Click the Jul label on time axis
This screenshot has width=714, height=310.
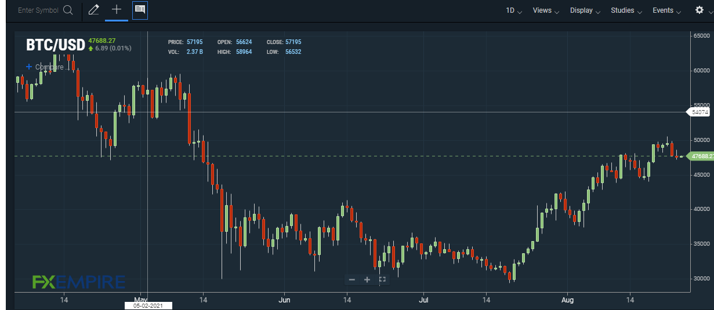[424, 300]
